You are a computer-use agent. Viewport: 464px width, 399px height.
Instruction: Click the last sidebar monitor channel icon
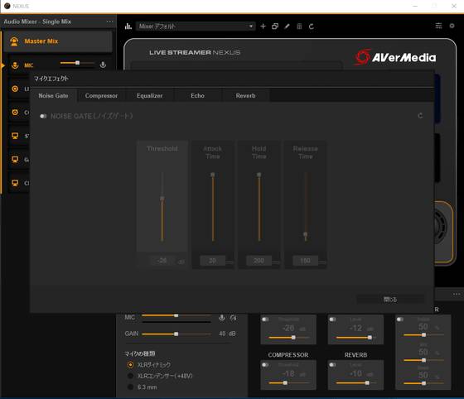point(15,183)
